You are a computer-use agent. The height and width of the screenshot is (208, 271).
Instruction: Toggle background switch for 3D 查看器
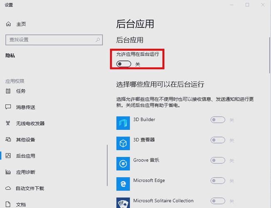[x=218, y=140]
